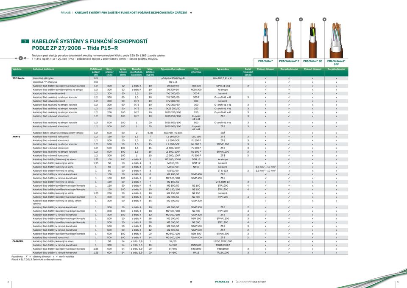Click the 'Platné k 31.7.2013' validity note

(37, 260)
